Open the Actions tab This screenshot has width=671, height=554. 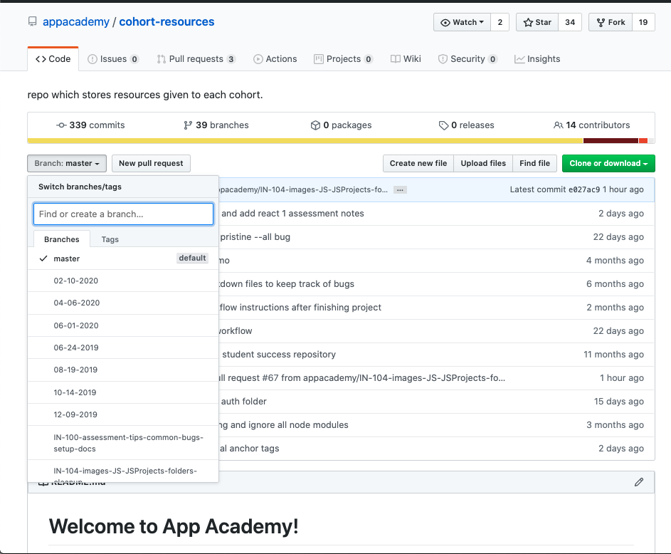[x=275, y=59]
